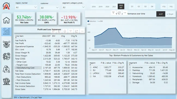Open the Home page from sidebar
Screen dimensions: 177x99
[7, 20]
